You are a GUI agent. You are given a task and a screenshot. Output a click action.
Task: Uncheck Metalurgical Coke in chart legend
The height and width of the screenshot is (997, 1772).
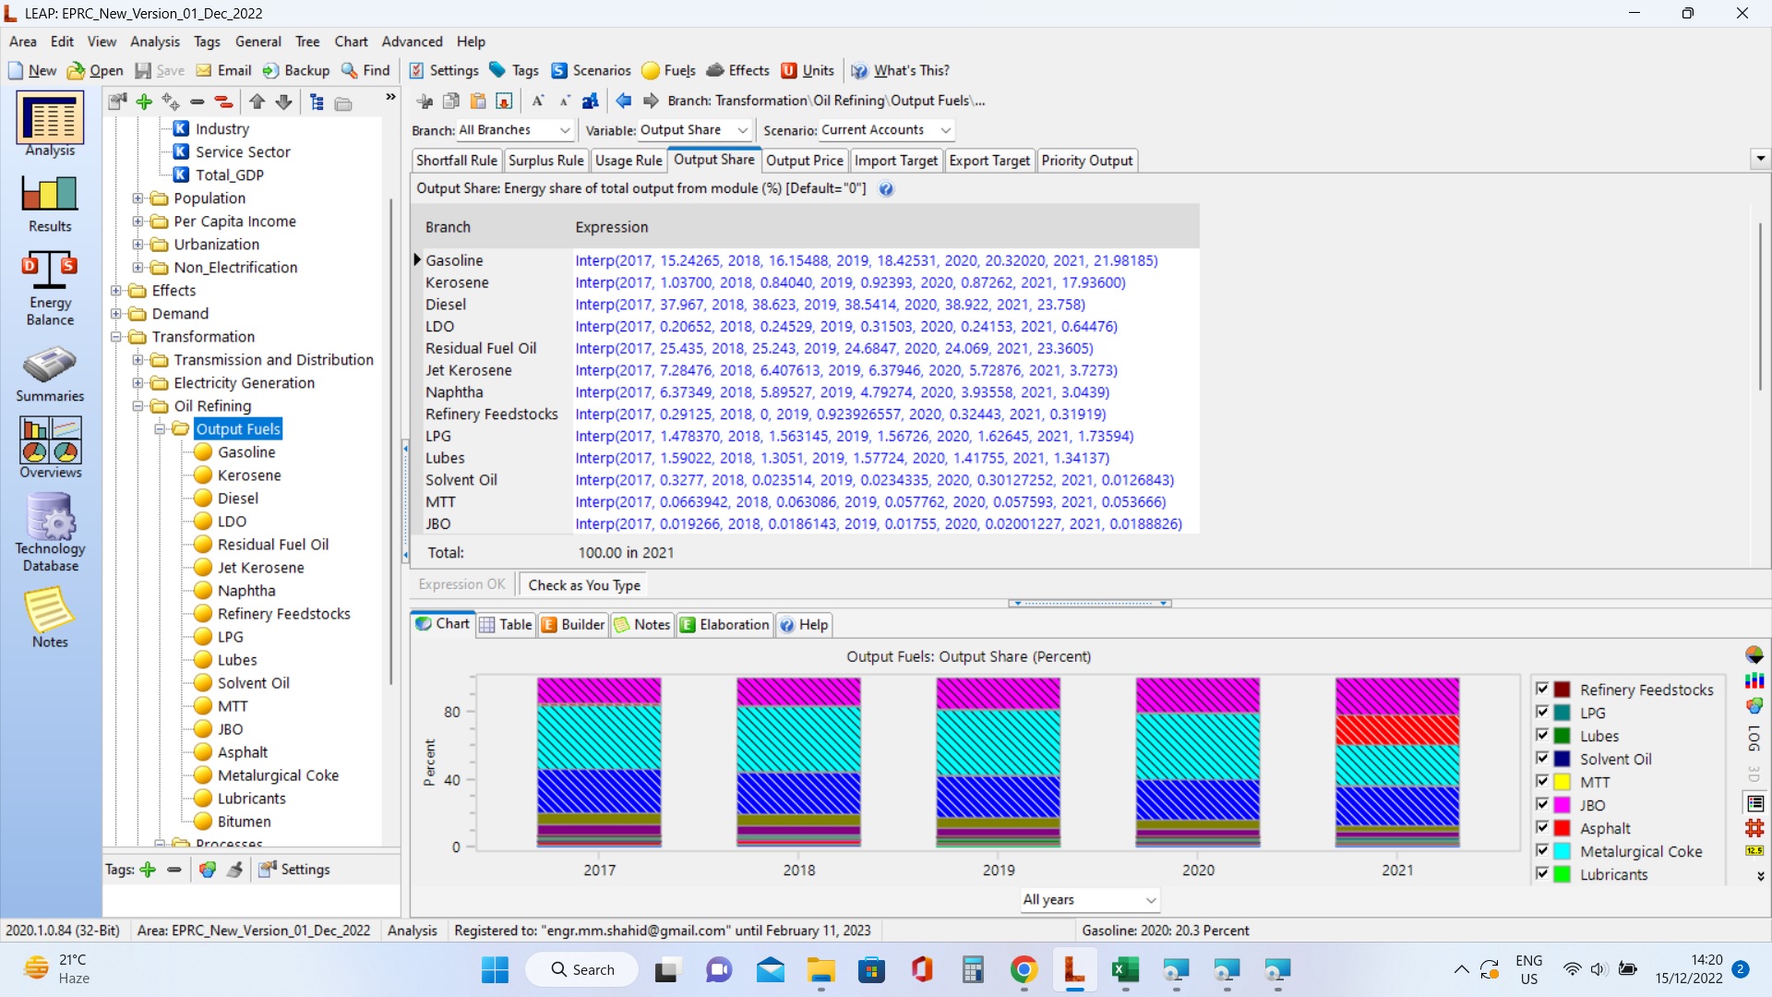[1542, 850]
